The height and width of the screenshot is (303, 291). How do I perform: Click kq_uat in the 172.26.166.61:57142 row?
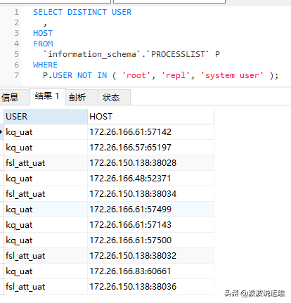46,132
